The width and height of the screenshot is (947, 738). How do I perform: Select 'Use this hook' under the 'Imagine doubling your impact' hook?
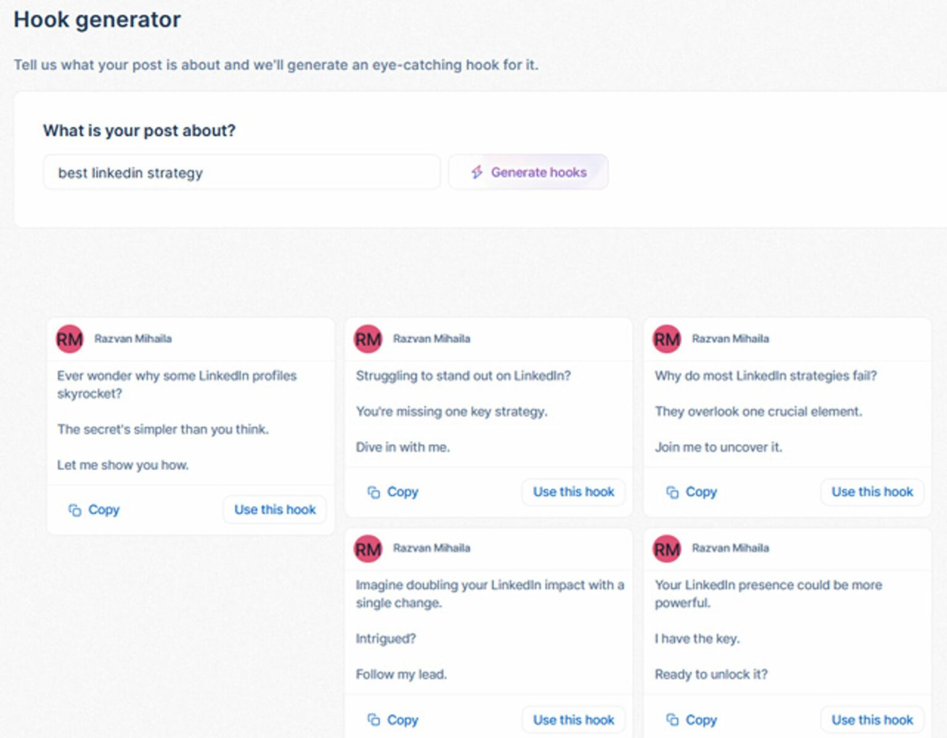tap(573, 720)
